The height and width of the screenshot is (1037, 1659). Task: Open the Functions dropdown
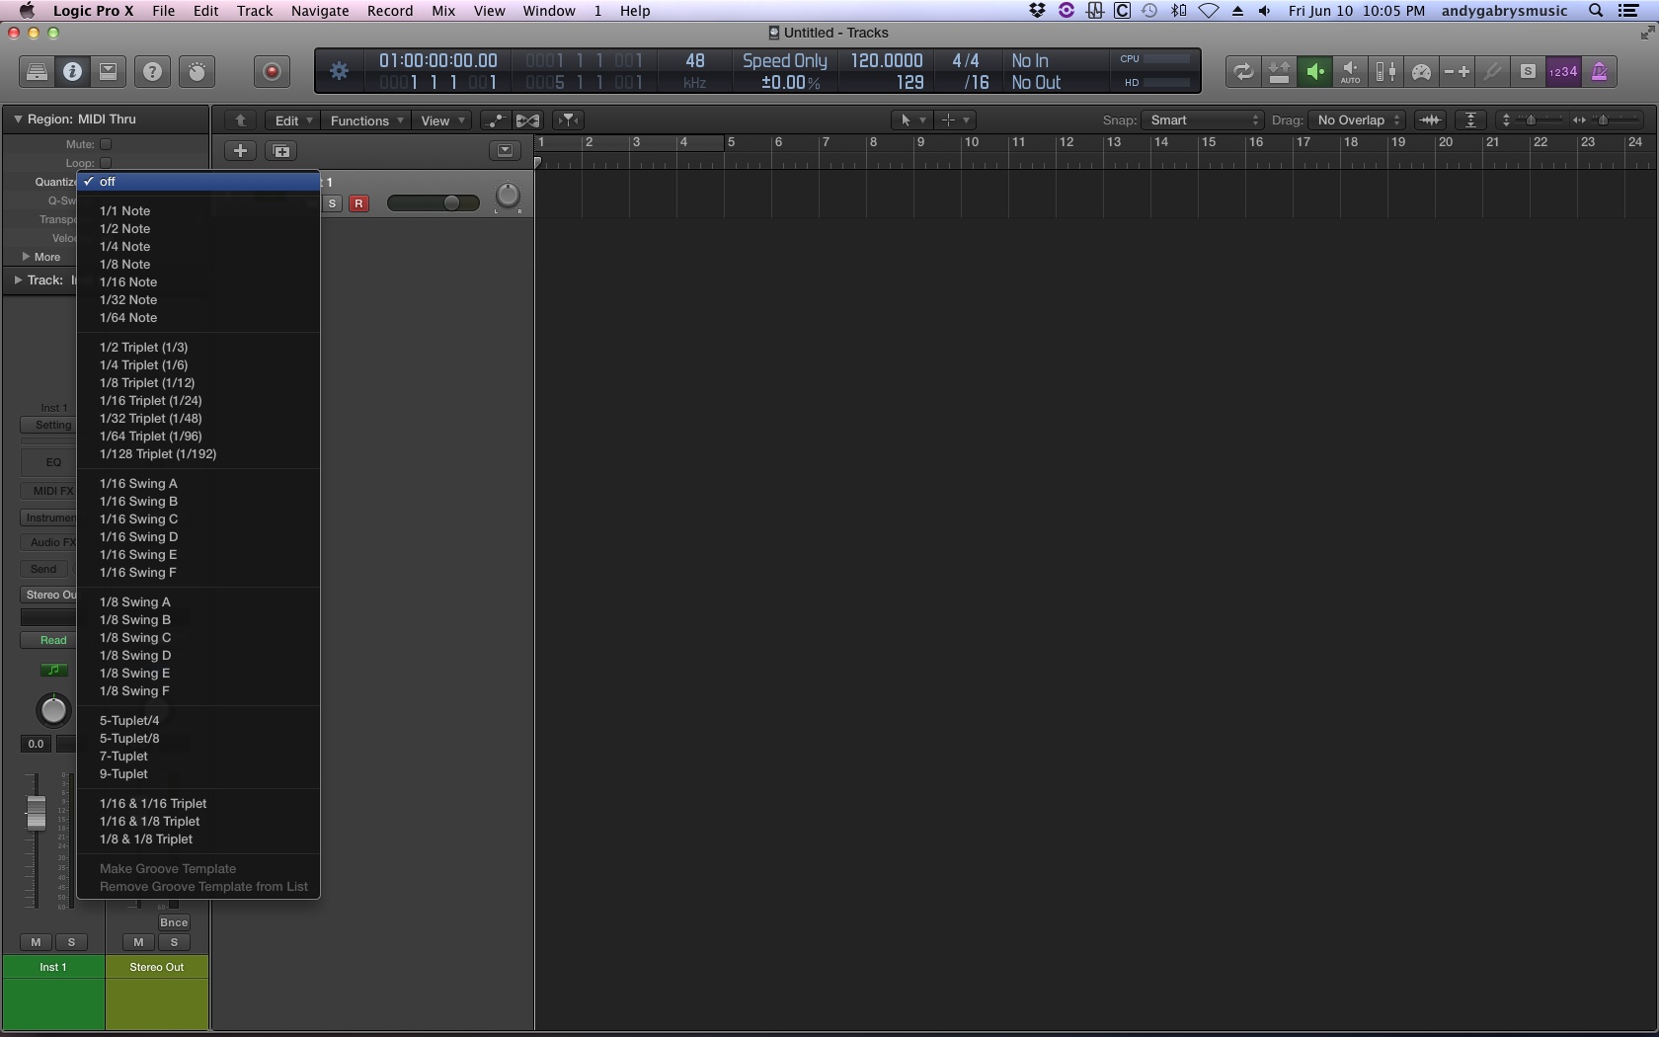pyautogui.click(x=366, y=120)
